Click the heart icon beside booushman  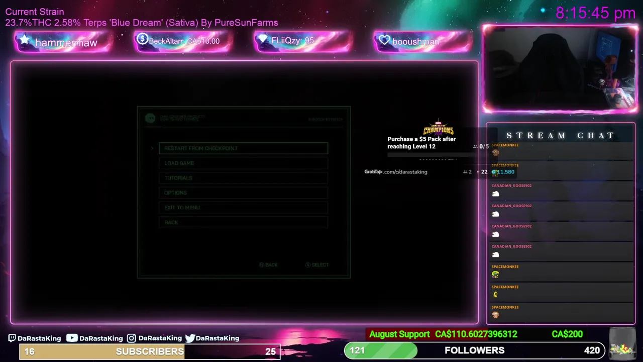click(384, 40)
